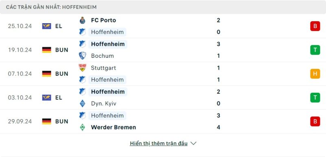This screenshot has height=157, width=326.
Task: Open the 'Hiển thị thêm trận đấu' link
Action: (x=159, y=144)
